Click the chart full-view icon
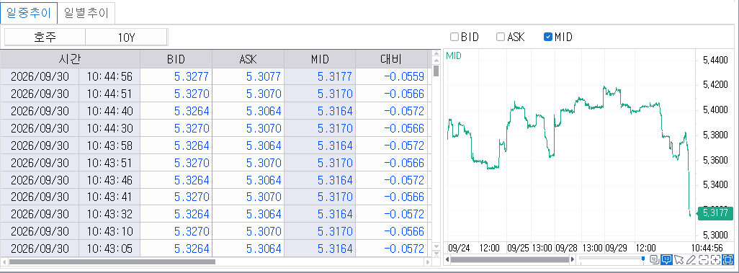739x273 pixels. tap(728, 259)
